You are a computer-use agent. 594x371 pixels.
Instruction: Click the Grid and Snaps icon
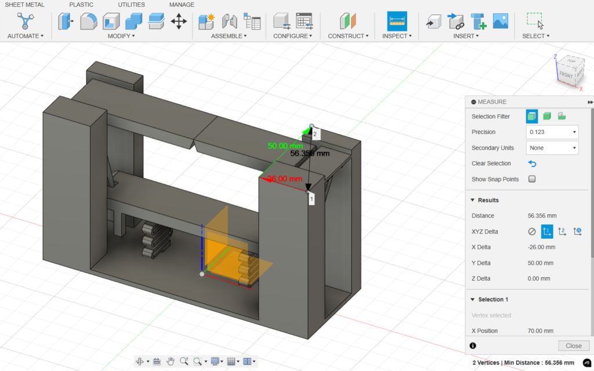pyautogui.click(x=231, y=362)
